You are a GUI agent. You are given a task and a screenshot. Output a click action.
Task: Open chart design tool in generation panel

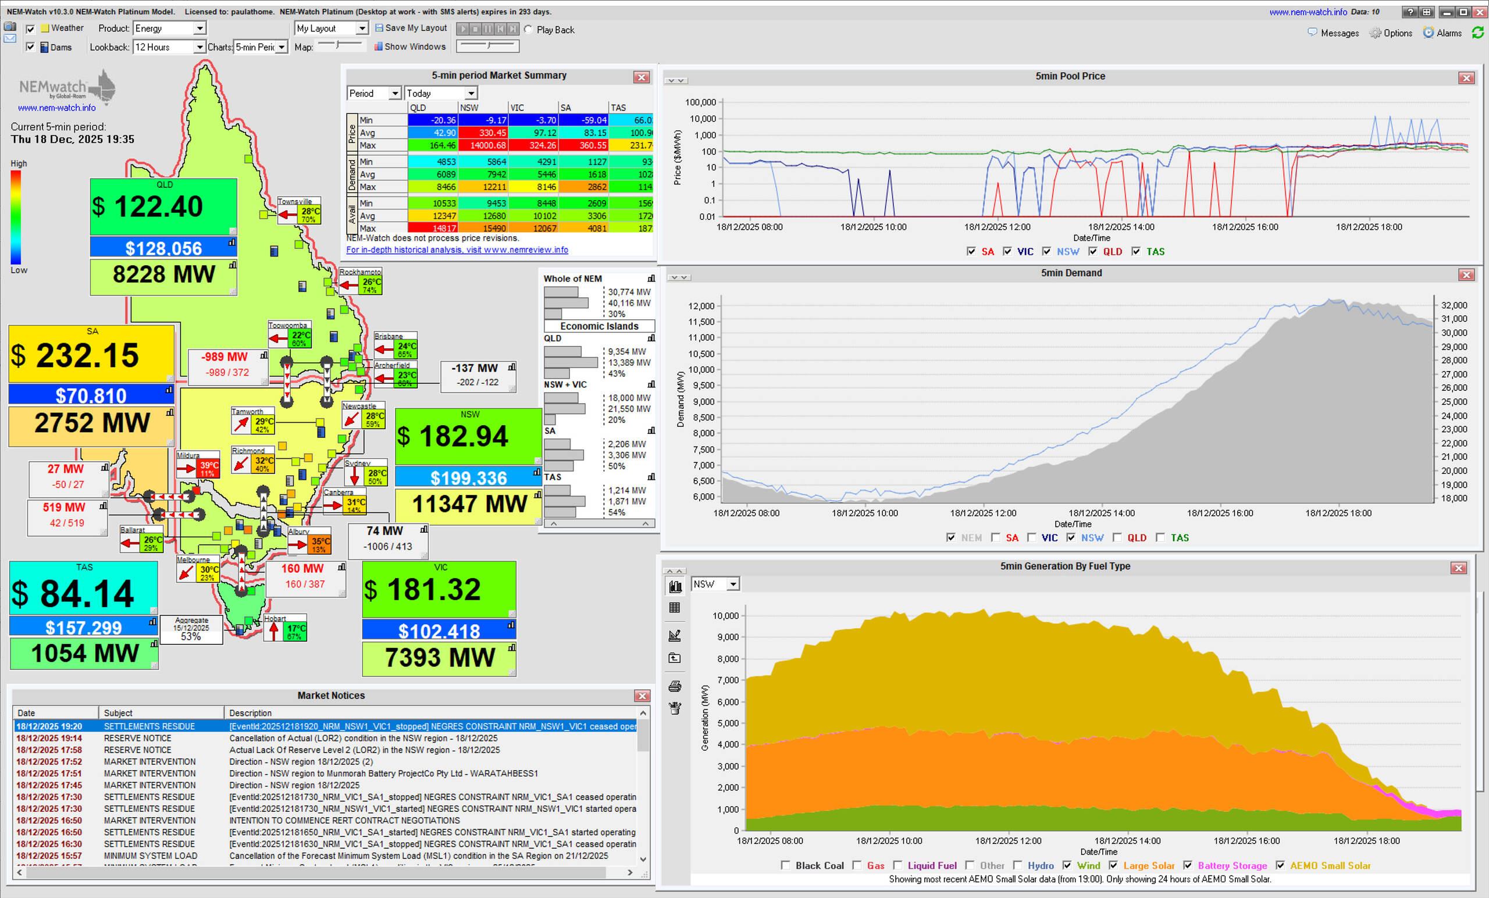pyautogui.click(x=675, y=635)
